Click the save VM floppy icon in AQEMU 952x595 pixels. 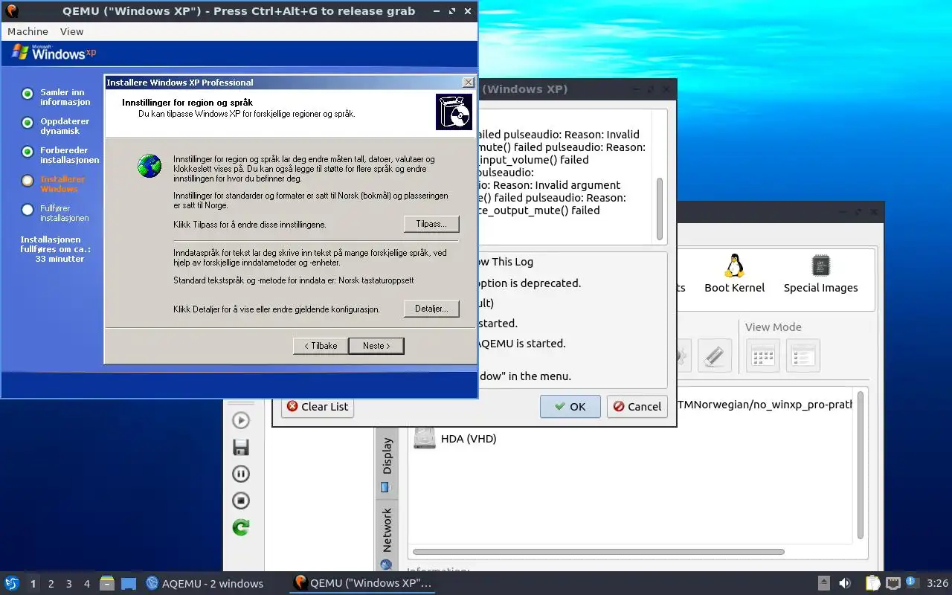coord(241,447)
